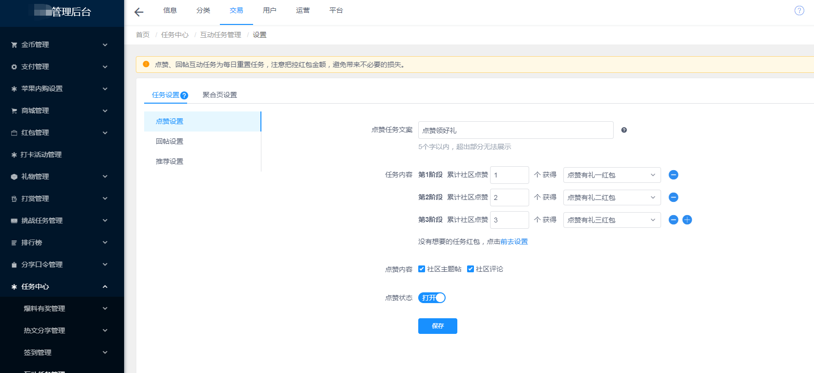The width and height of the screenshot is (814, 373).
Task: Switch to the 用户 top tab
Action: click(x=270, y=10)
